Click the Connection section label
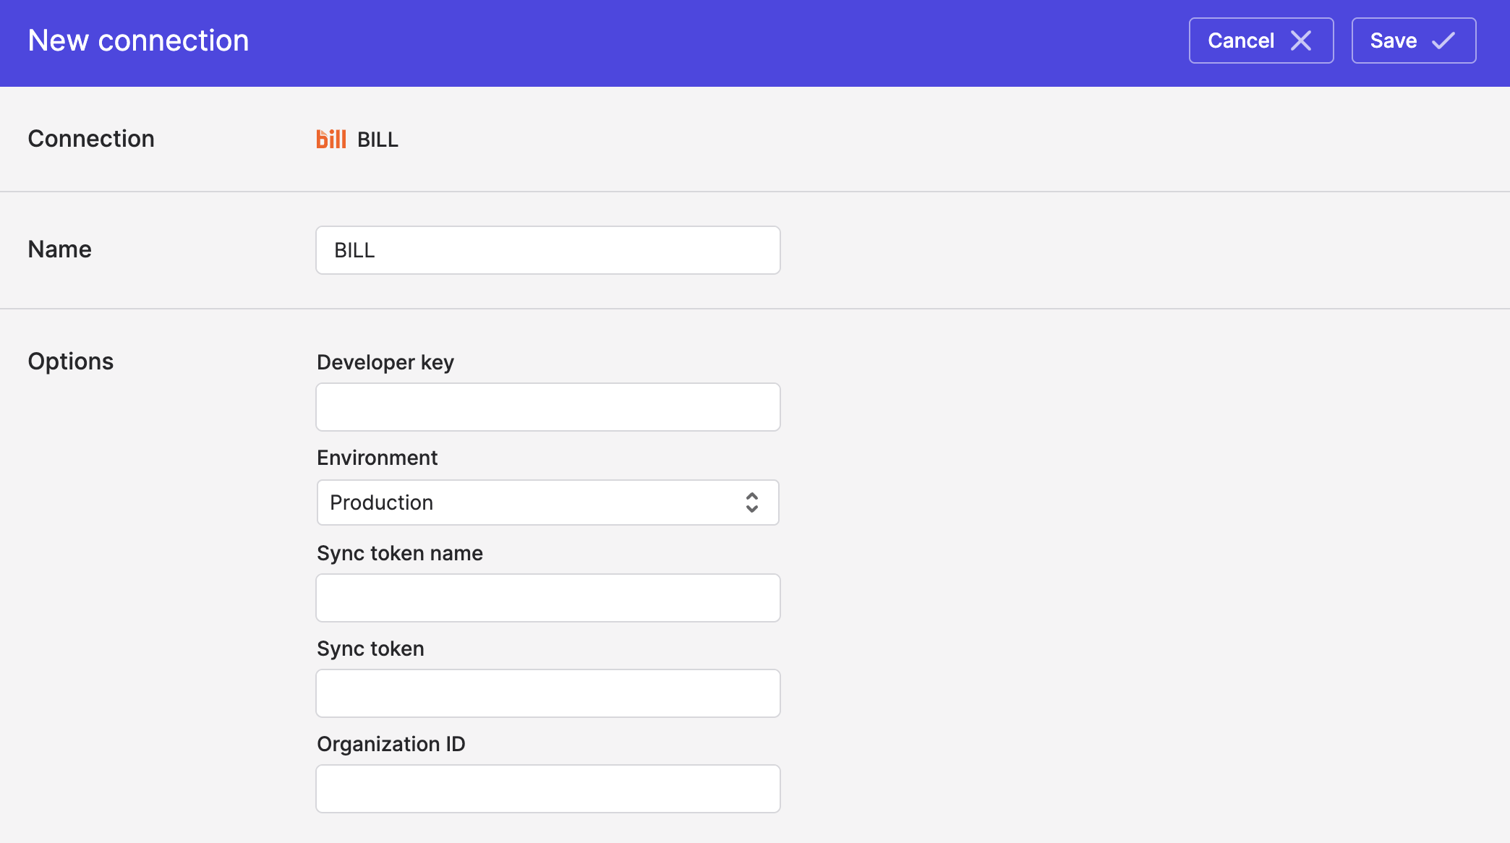 tap(91, 139)
